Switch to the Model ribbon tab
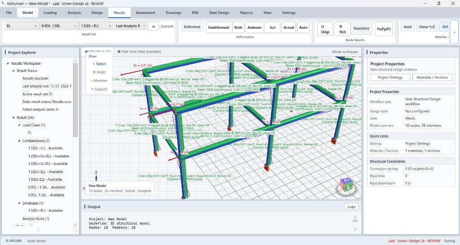 click(x=27, y=13)
